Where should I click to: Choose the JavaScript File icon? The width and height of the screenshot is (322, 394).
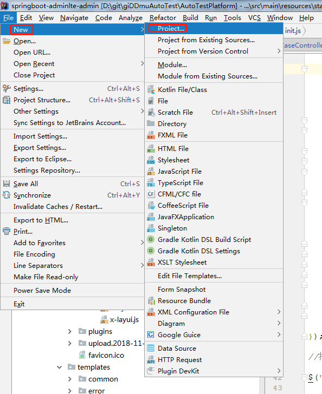[x=151, y=172]
